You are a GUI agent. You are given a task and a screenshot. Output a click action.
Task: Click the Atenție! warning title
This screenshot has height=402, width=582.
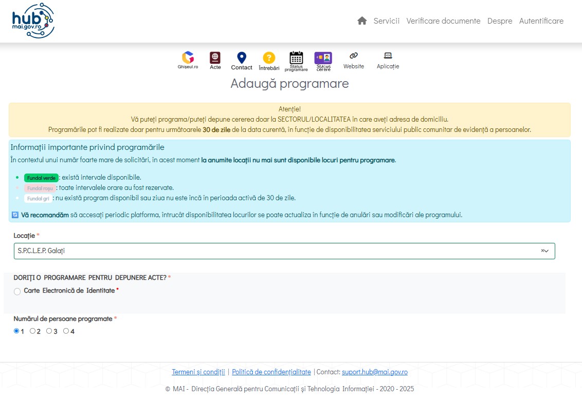pos(289,109)
